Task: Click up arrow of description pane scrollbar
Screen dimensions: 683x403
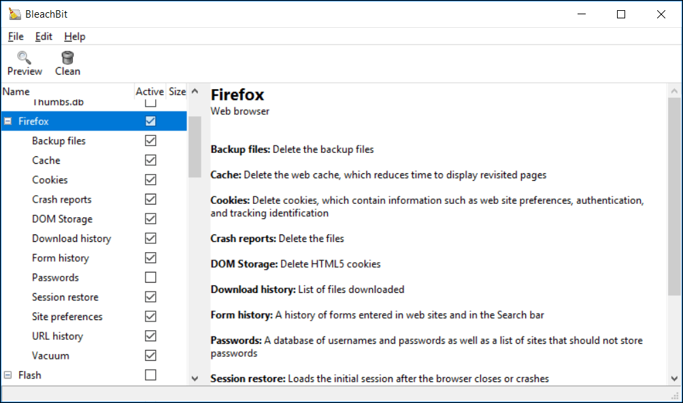Action: (x=674, y=91)
